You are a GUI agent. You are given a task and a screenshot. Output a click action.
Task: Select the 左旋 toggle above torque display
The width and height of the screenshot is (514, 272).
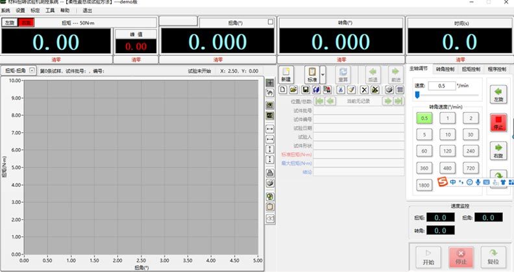(x=9, y=22)
